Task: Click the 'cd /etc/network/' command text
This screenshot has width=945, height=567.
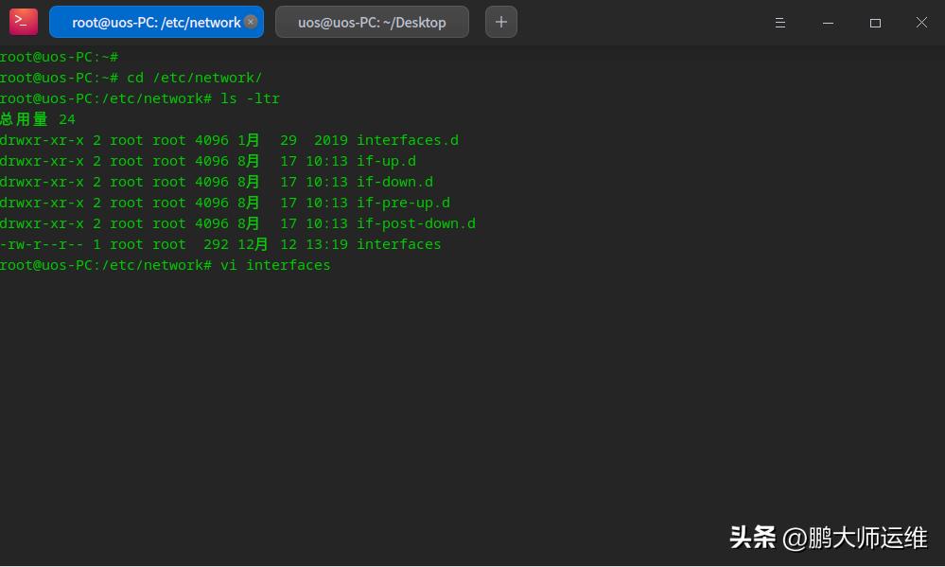Action: click(195, 78)
